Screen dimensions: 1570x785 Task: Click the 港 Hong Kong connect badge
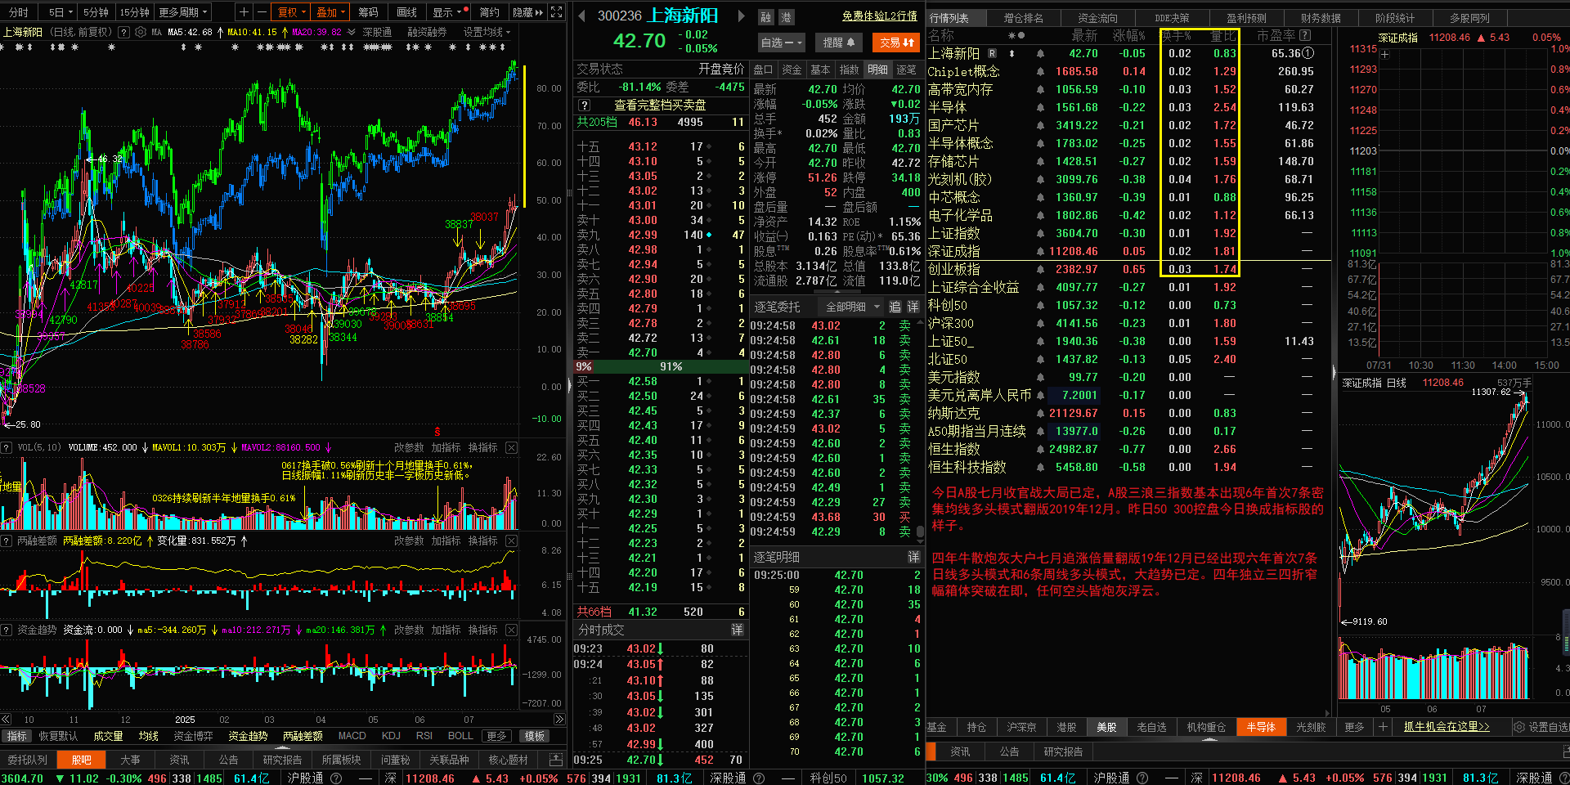785,17
